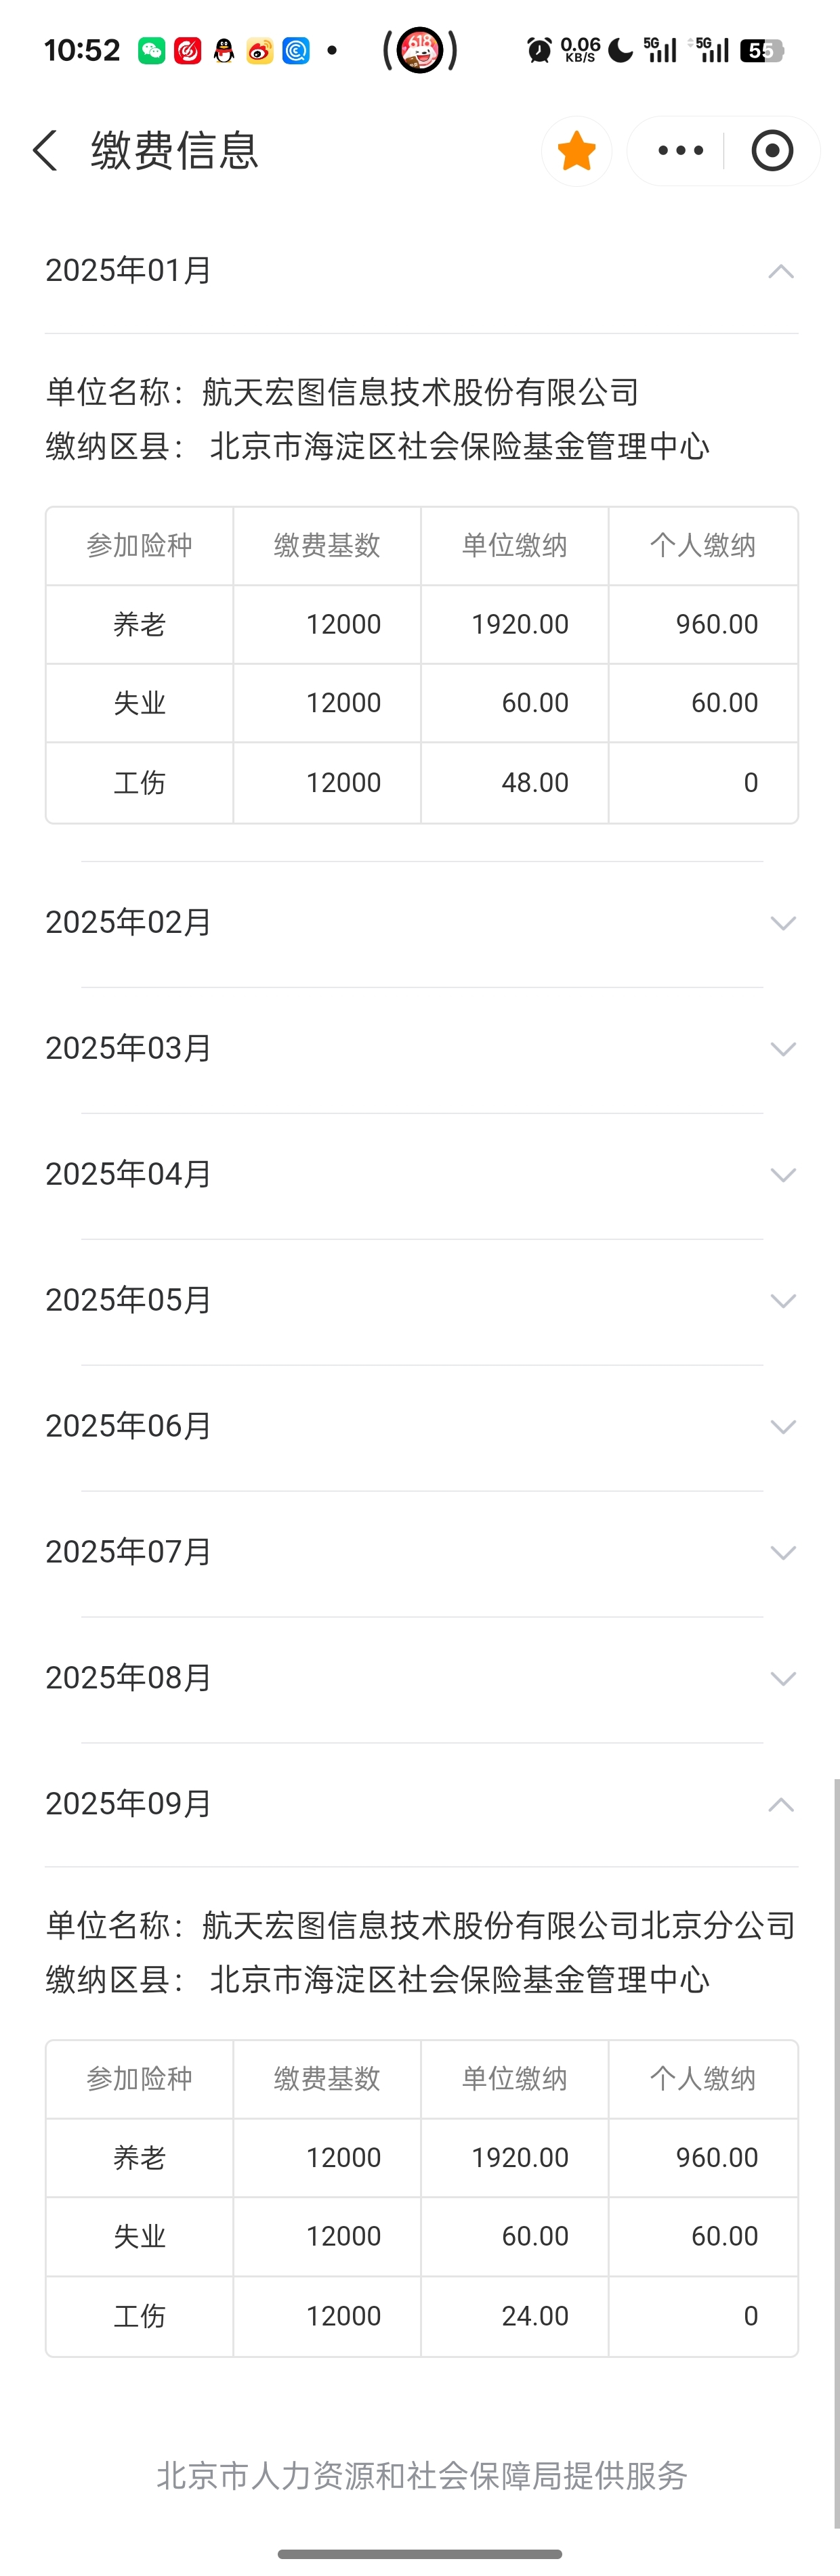Tap the WeChat status bar icon

152,50
